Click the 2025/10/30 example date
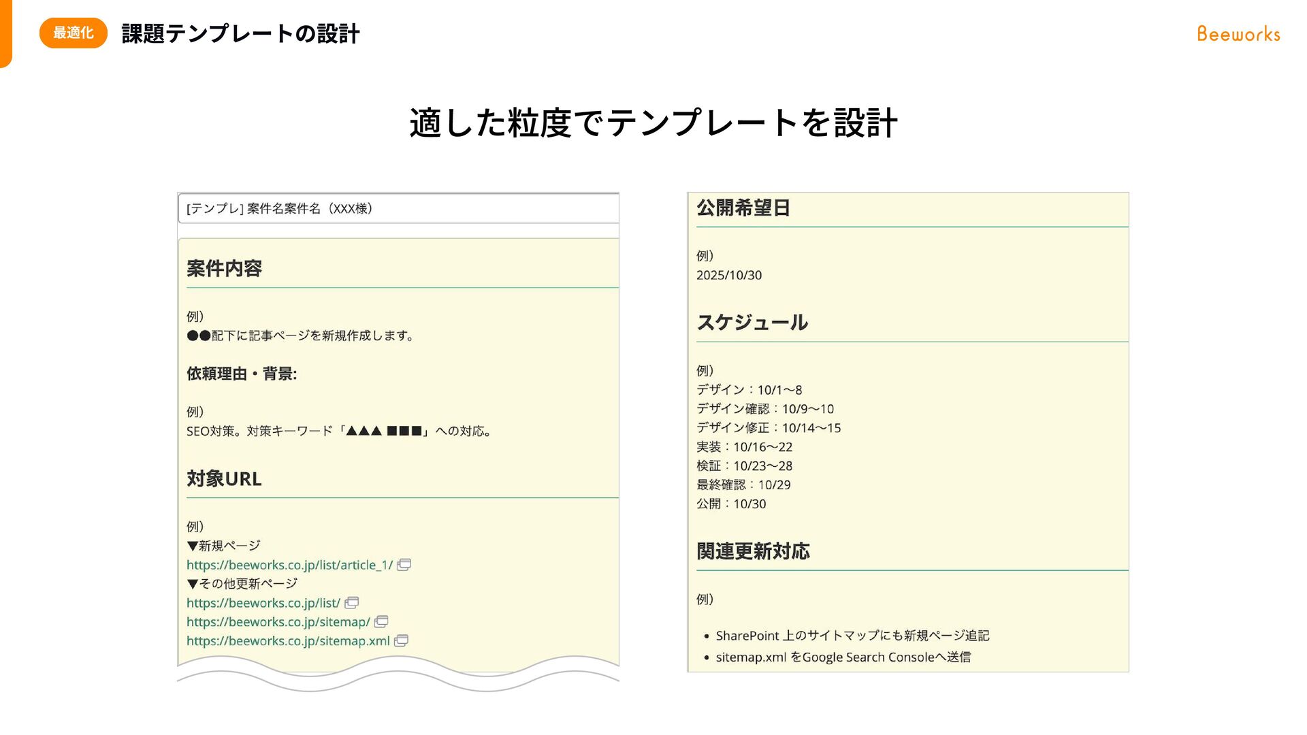This screenshot has height=735, width=1307. (x=728, y=276)
